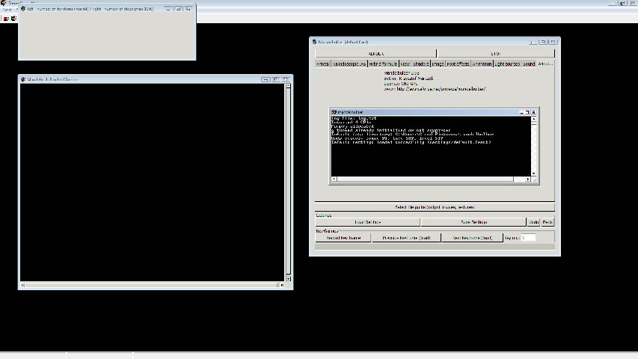Screen dimensions: 638x359
Task: Click the console window scroll-up arrow
Action: [x=533, y=119]
